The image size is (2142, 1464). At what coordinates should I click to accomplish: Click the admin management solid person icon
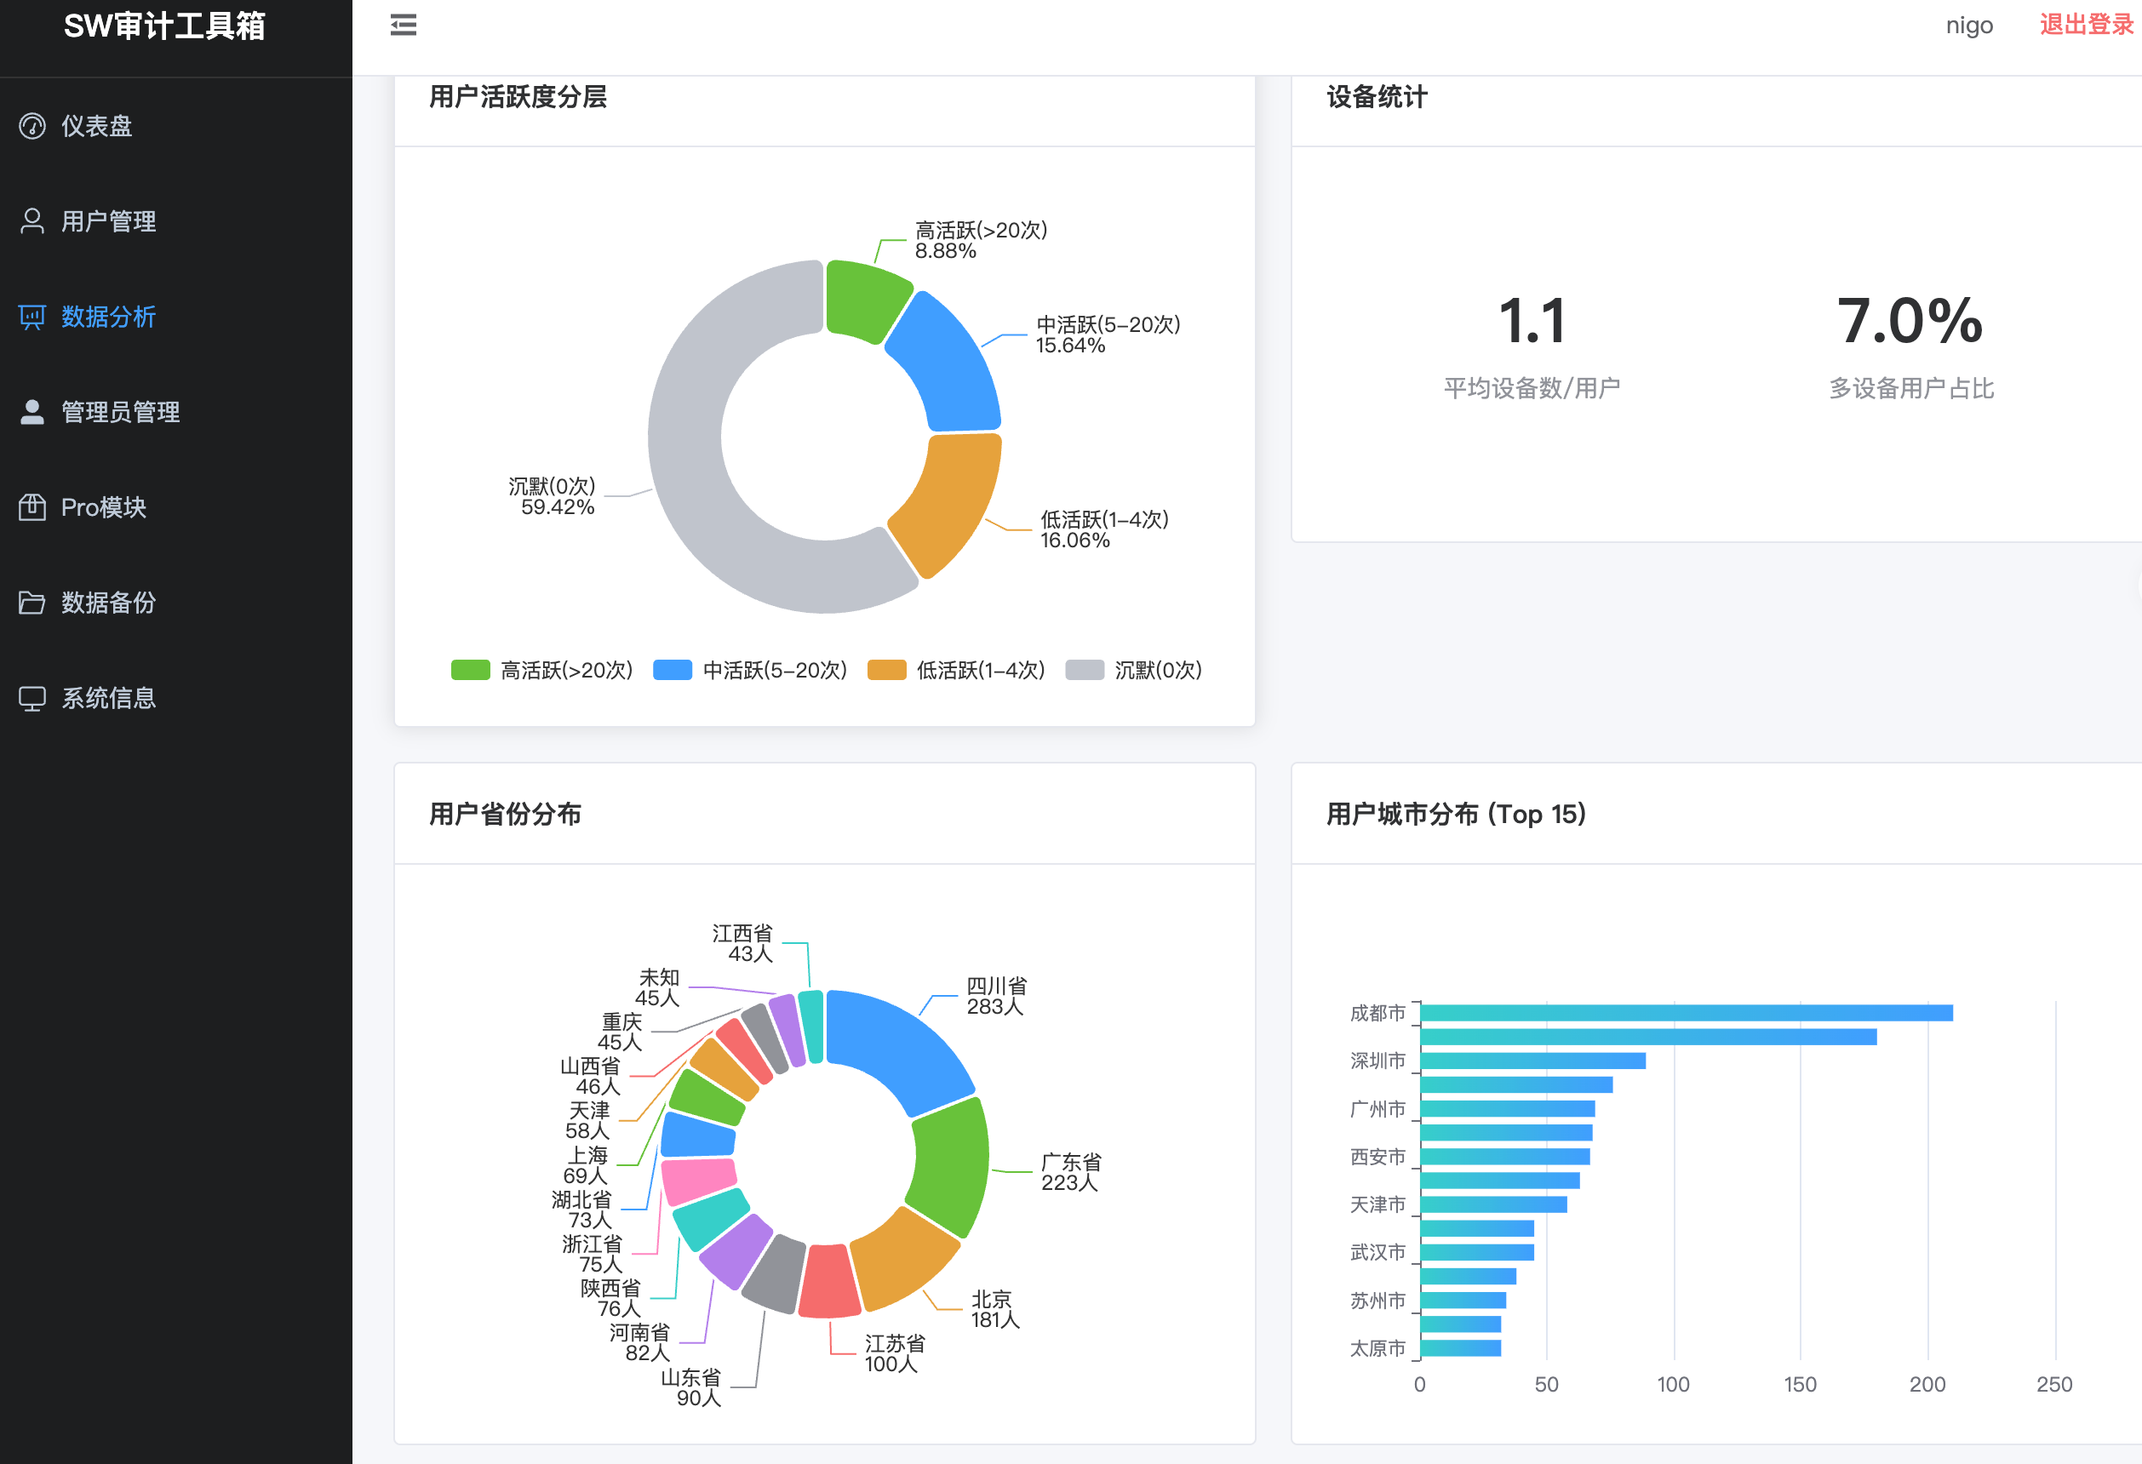pos(32,412)
